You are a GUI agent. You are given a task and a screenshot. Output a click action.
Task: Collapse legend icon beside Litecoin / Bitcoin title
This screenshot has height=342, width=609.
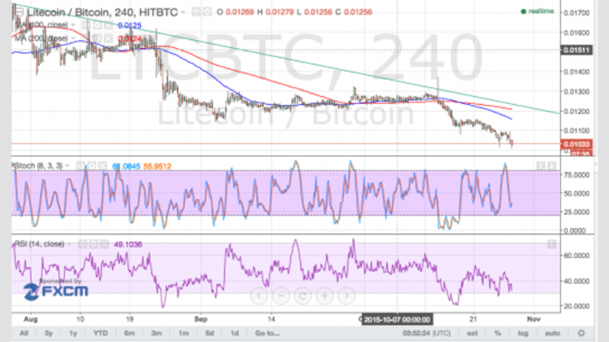click(x=18, y=12)
